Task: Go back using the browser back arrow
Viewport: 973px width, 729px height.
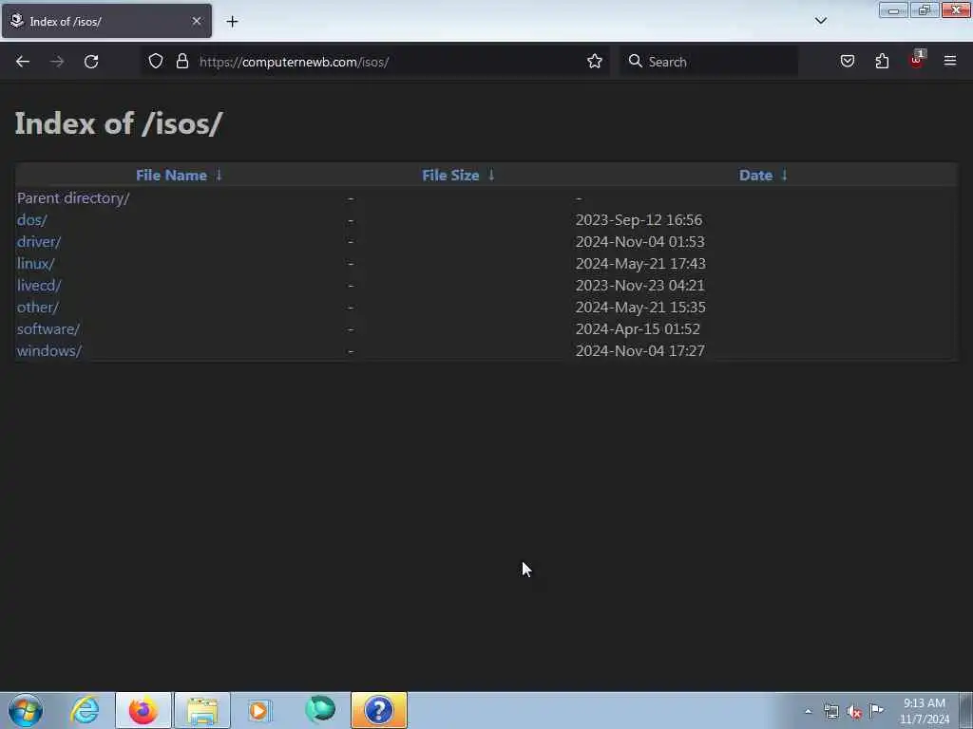Action: click(23, 62)
